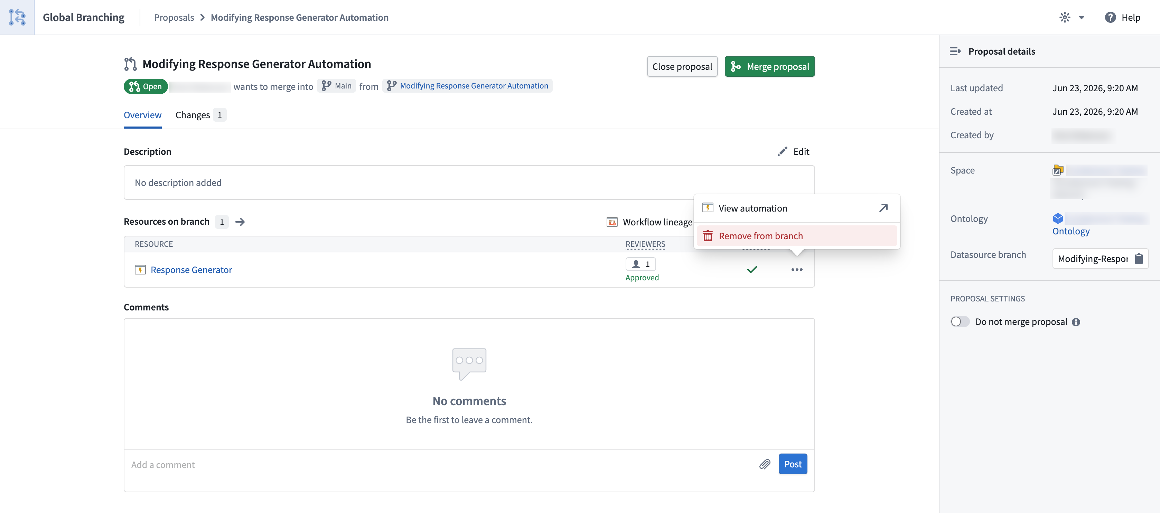Screen dimensions: 1160x513
Task: Switch to the Overview tab
Action: (142, 115)
